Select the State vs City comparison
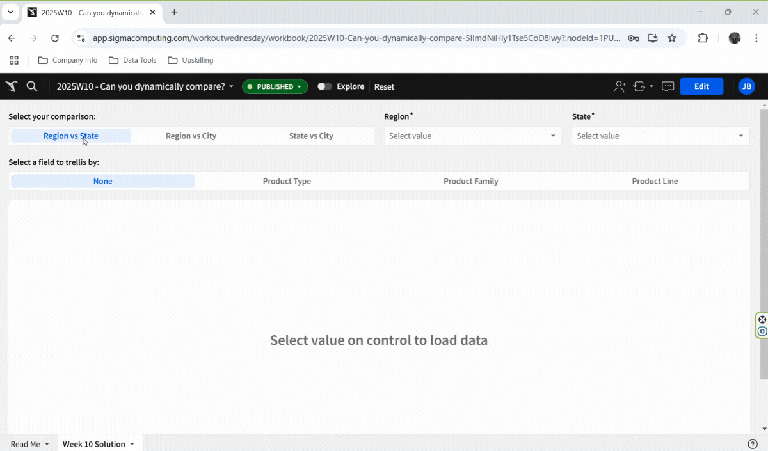 pos(311,136)
